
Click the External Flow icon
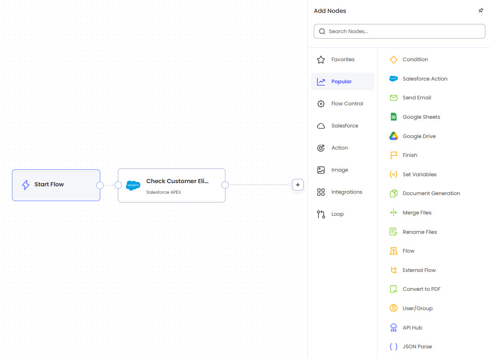(393, 270)
